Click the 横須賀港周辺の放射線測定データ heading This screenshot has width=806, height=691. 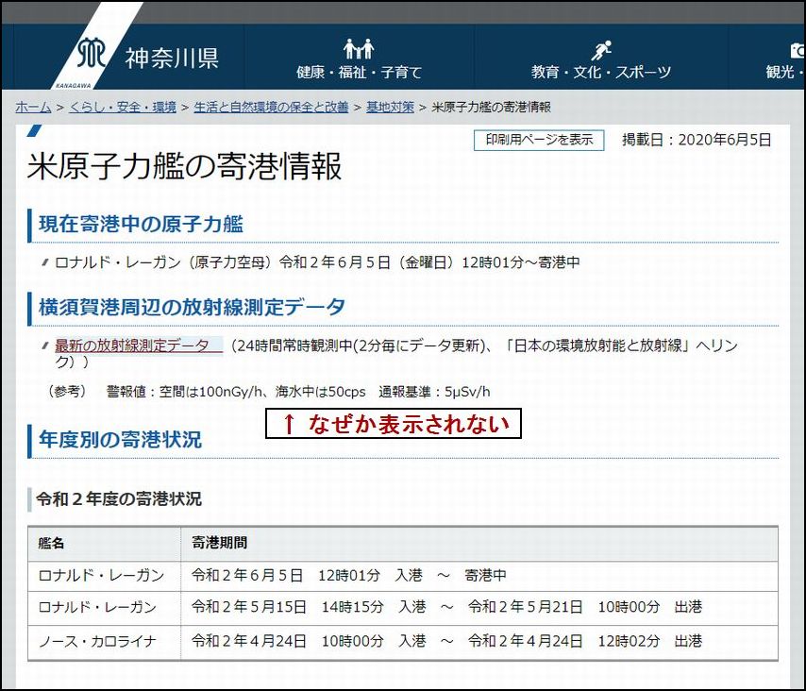pos(192,306)
